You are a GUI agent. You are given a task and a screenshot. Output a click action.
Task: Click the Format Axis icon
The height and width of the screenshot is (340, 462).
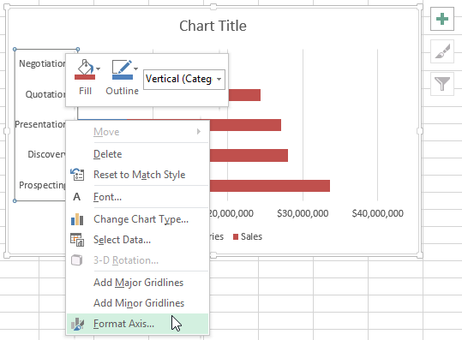[77, 324]
